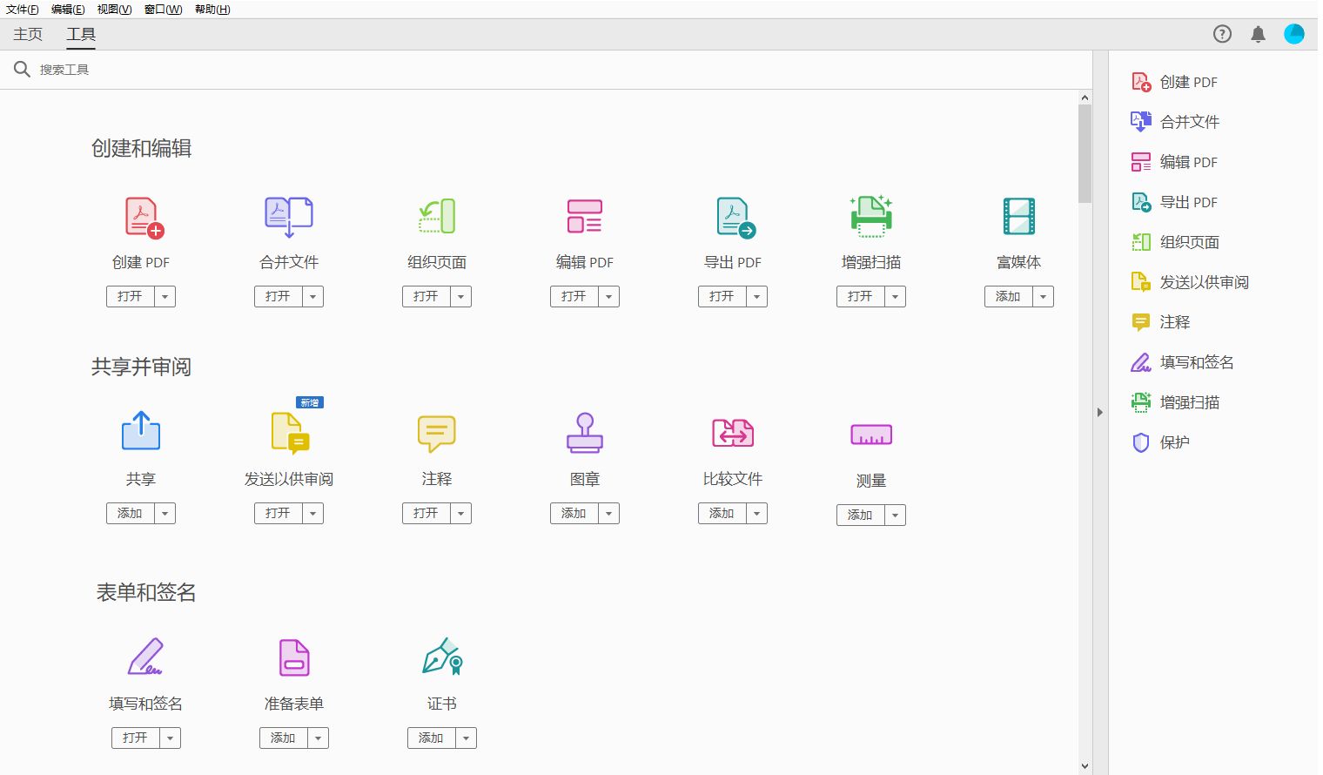Switch to the 主页 tab

coord(26,34)
